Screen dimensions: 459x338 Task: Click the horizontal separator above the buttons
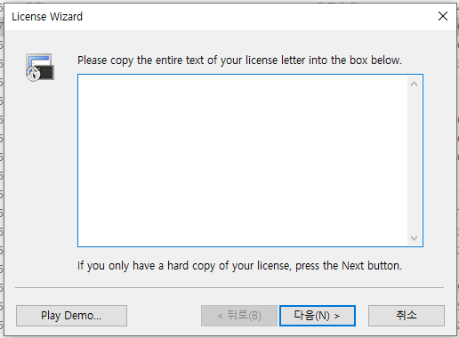click(229, 287)
